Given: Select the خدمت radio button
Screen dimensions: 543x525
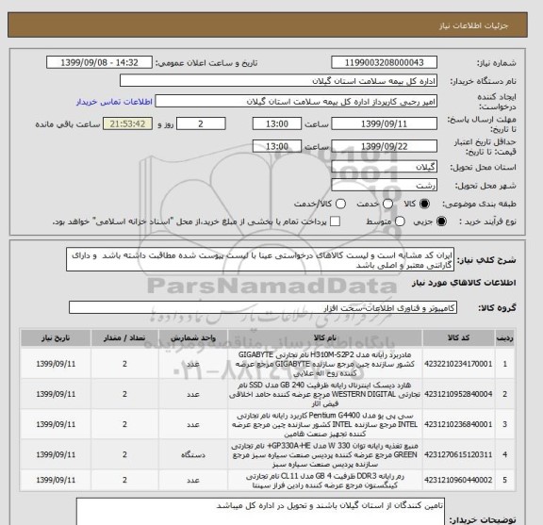Looking at the screenshot, I should [x=387, y=204].
